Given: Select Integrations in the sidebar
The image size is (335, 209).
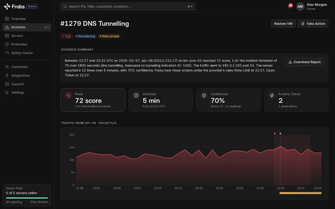Looking at the screenshot, I should pos(27,76).
